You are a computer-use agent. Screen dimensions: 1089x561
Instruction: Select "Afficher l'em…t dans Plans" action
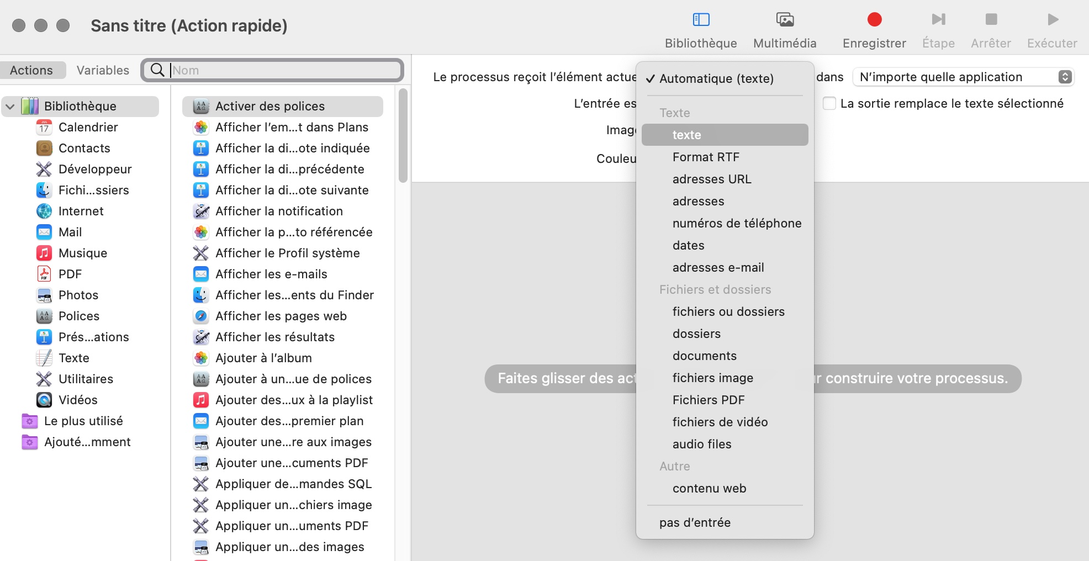(283, 128)
